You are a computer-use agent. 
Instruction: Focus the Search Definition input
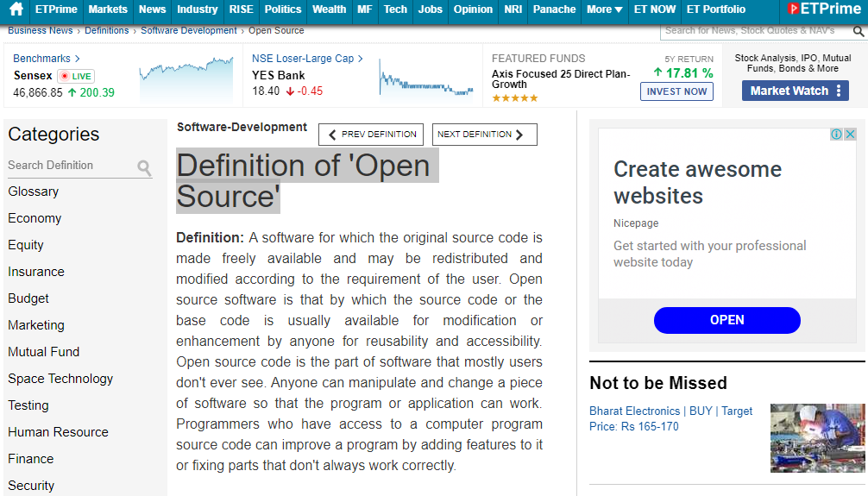click(72, 166)
